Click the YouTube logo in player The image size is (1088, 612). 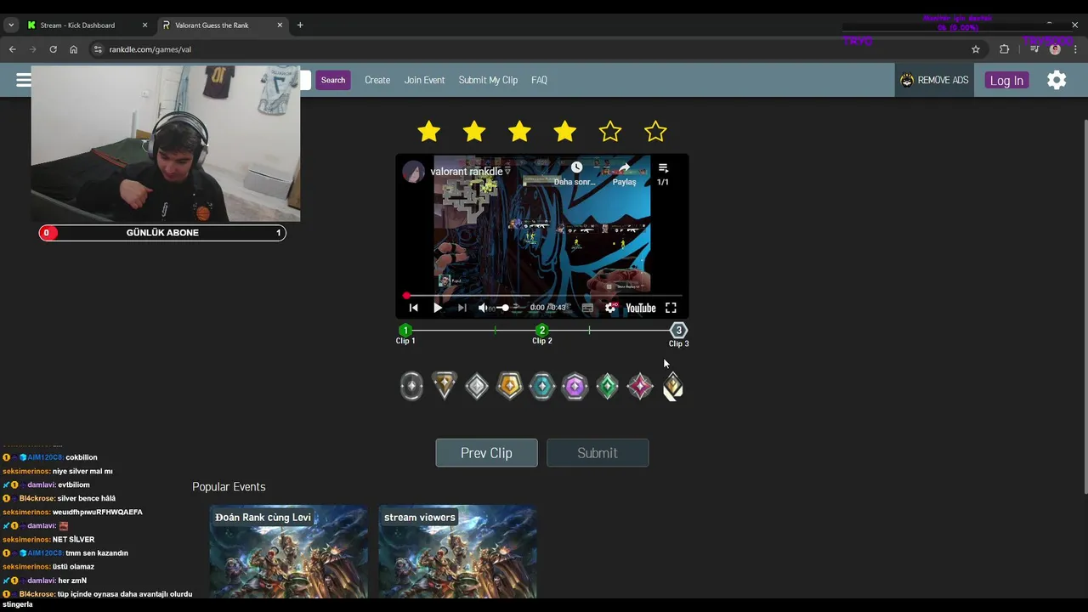(x=640, y=308)
